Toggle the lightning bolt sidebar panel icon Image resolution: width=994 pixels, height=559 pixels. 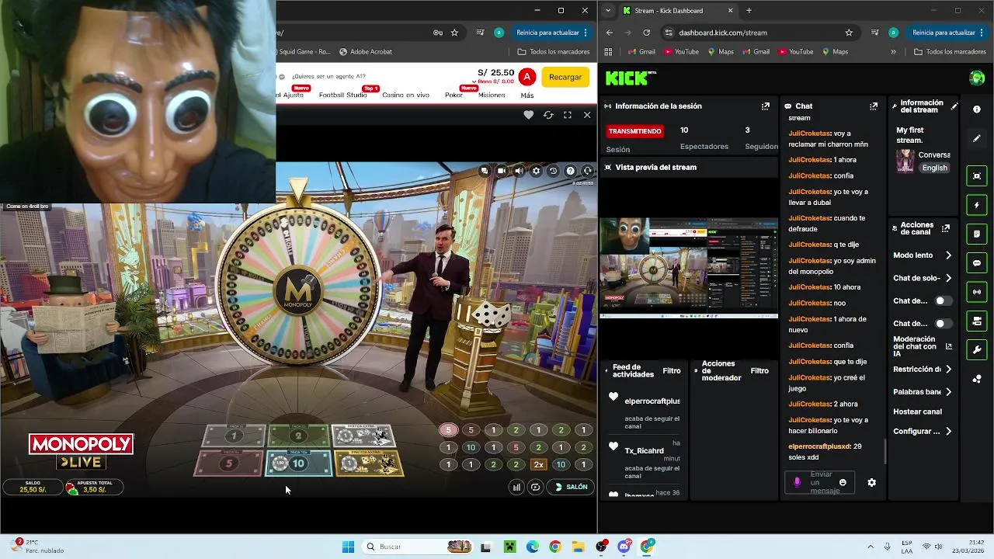(977, 205)
